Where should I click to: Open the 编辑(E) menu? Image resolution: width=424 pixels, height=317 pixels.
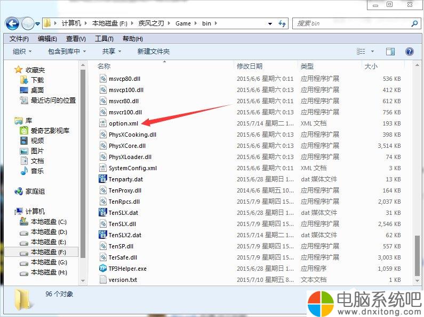pyautogui.click(x=47, y=39)
